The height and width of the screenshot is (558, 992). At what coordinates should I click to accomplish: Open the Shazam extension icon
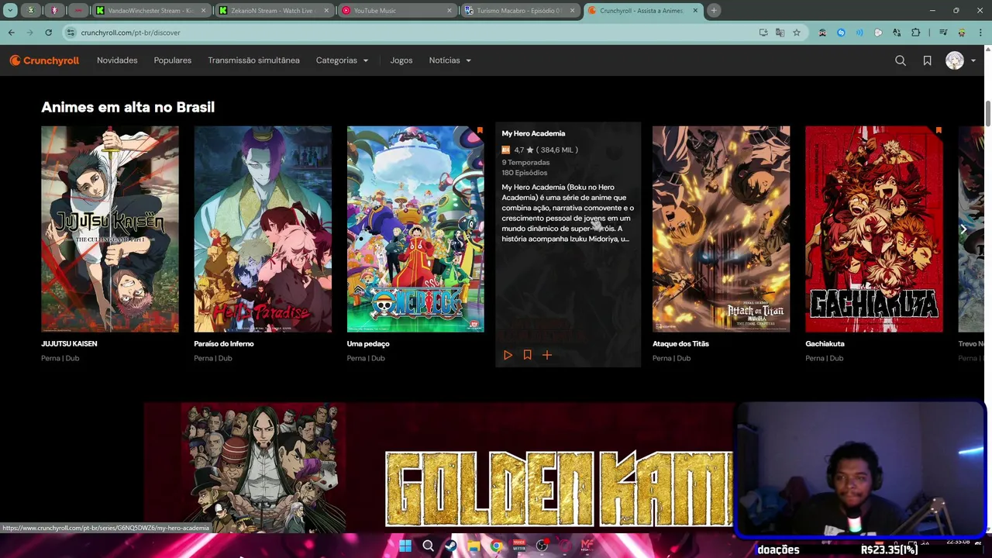tap(841, 33)
